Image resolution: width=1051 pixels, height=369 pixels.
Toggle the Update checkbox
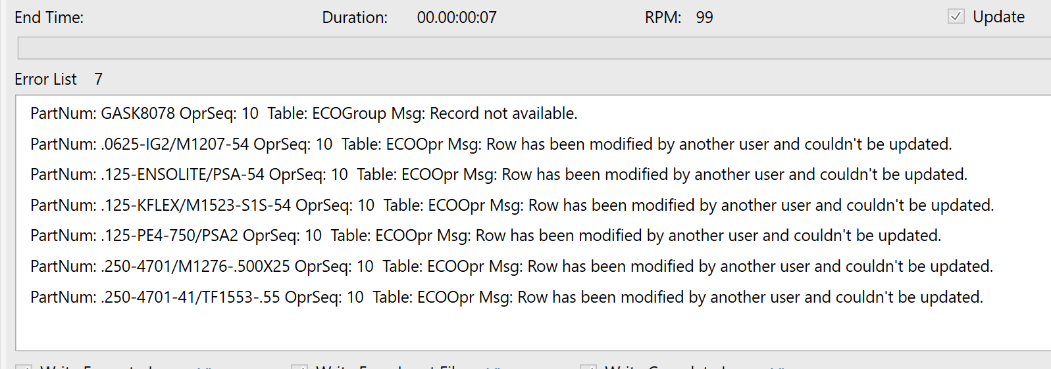[x=956, y=16]
